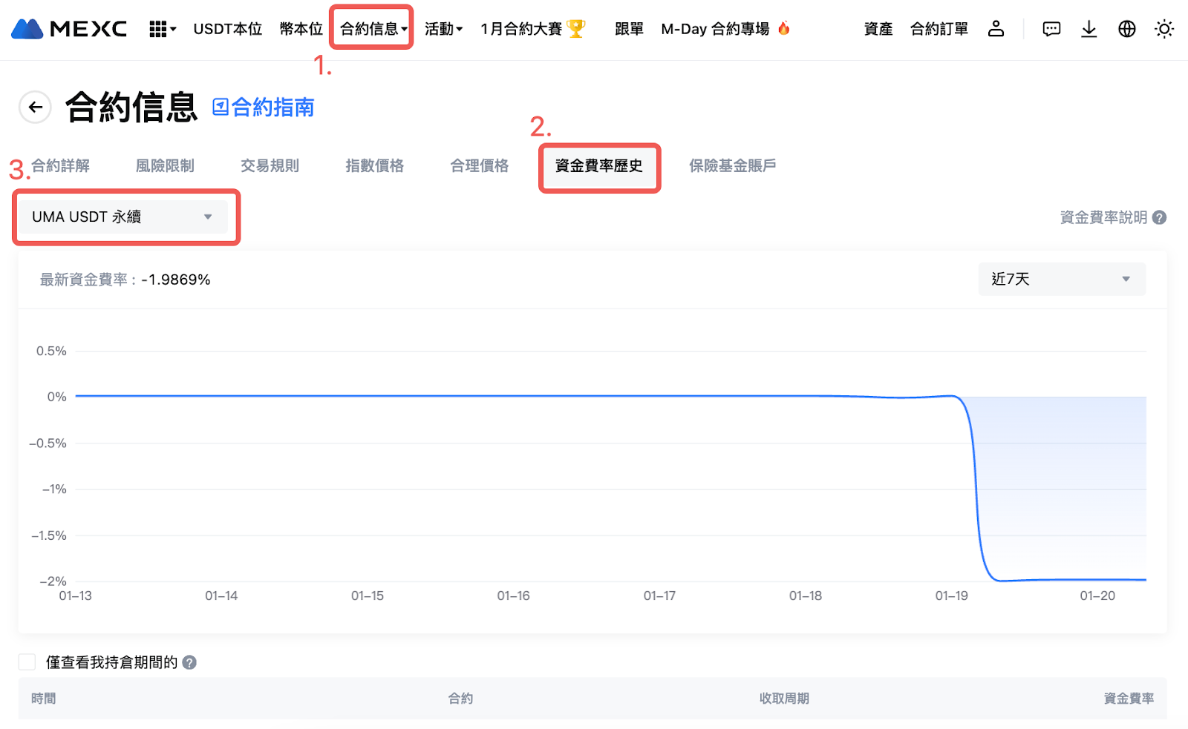
Task: Click the back arrow beside 合約信息
Action: click(x=35, y=108)
